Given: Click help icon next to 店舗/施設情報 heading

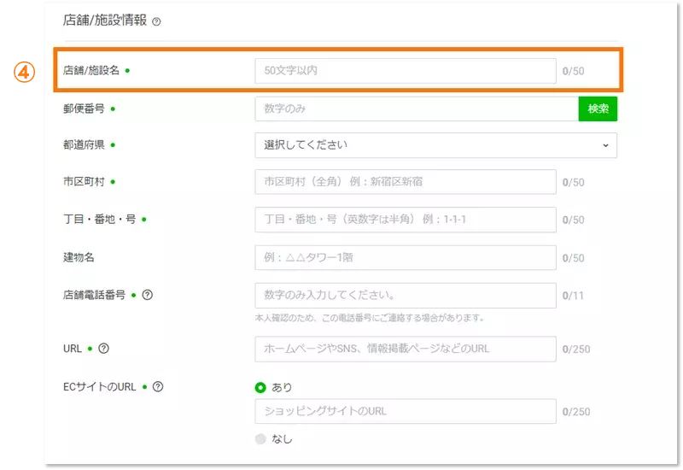Looking at the screenshot, I should coord(156,21).
